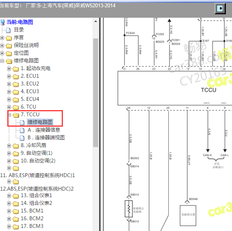Click the folder icon next to 保险丝说明
Screen dimensions: 232x231
(x=9, y=45)
